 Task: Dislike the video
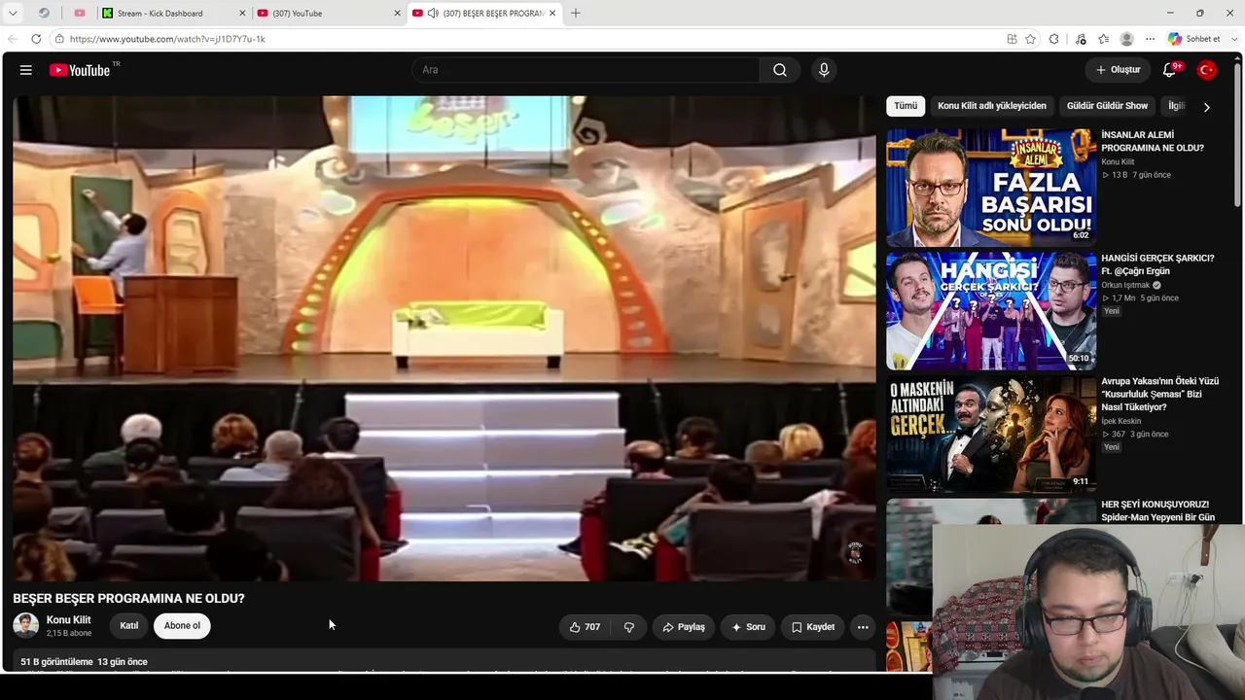(629, 627)
